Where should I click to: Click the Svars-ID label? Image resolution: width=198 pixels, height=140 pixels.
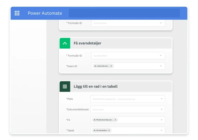[x=72, y=66]
